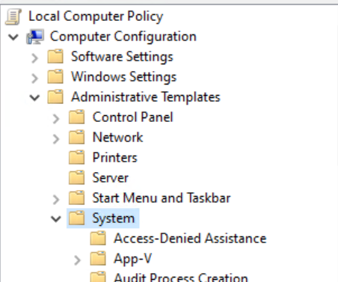The height and width of the screenshot is (282, 338).
Task: Expand the Start Menu and Taskbar node
Action: pos(56,200)
